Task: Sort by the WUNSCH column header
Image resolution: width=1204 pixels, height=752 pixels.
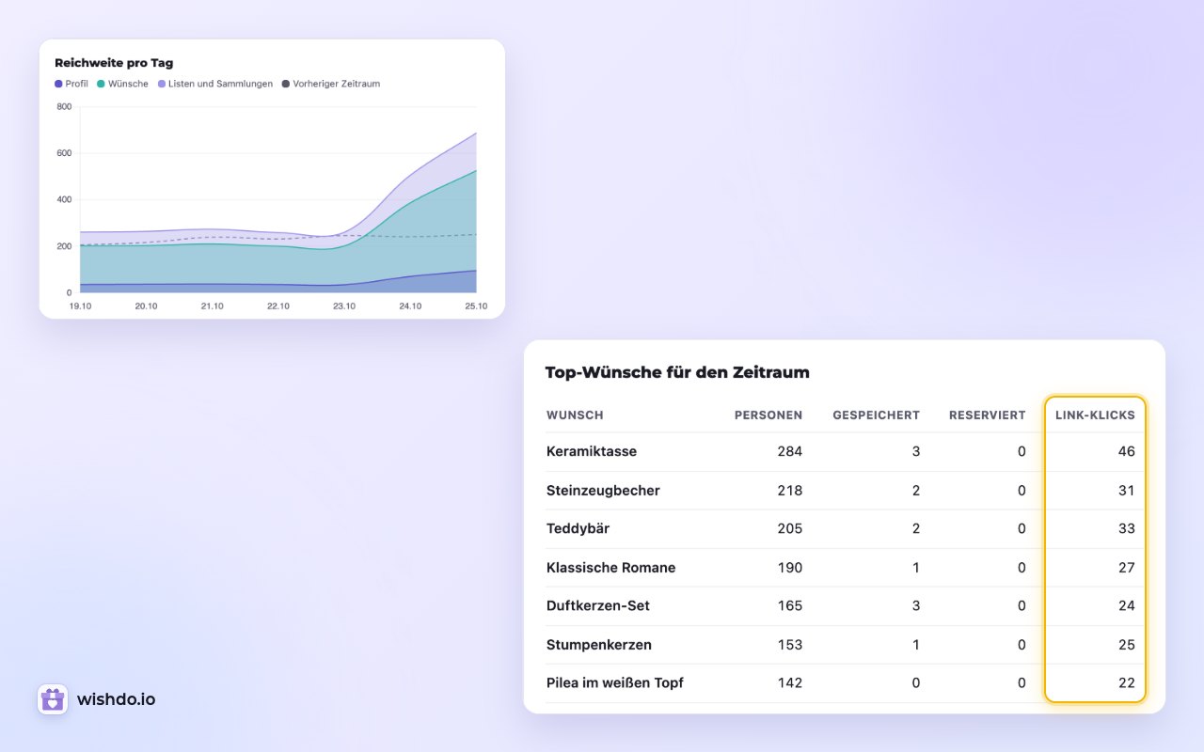Action: point(575,415)
